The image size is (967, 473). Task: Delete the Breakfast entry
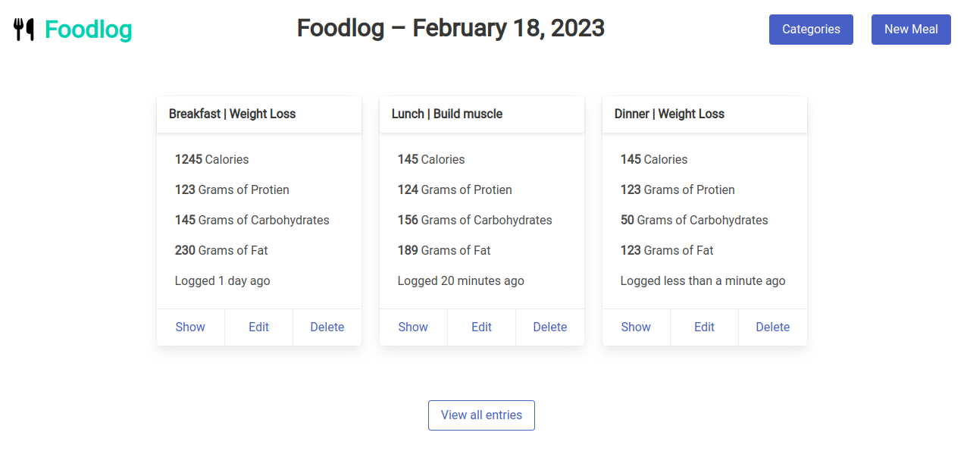click(x=327, y=327)
